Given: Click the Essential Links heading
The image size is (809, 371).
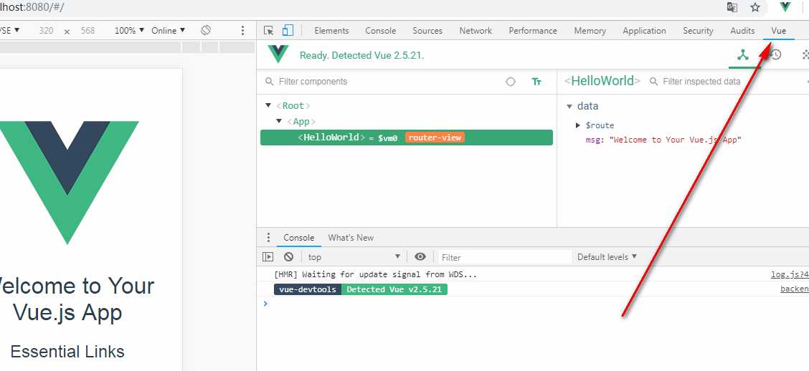Looking at the screenshot, I should (67, 352).
